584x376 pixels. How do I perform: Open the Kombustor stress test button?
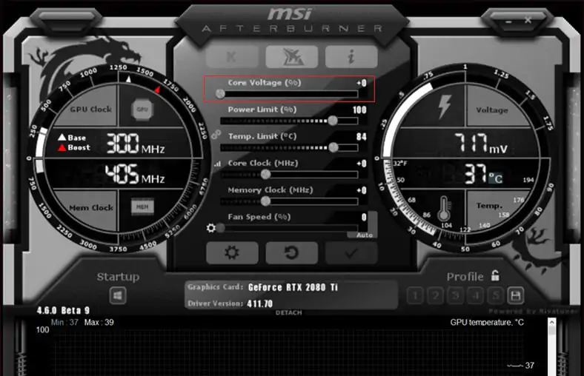[232, 56]
